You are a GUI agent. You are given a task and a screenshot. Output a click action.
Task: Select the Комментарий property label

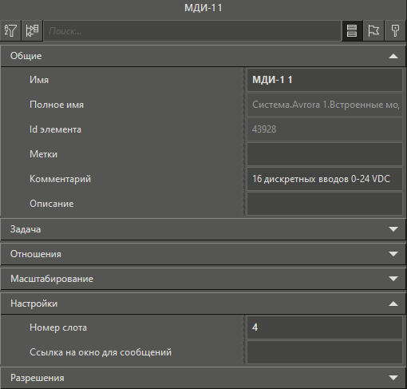click(60, 179)
